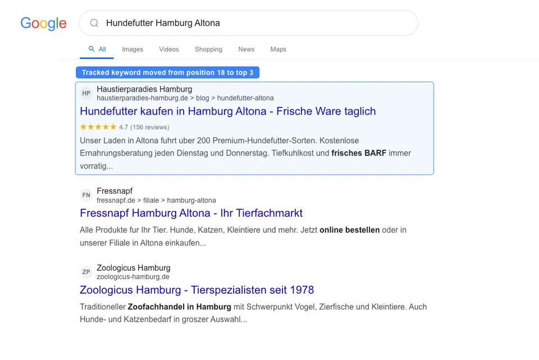
Task: Select the Images search filter
Action: coord(133,49)
